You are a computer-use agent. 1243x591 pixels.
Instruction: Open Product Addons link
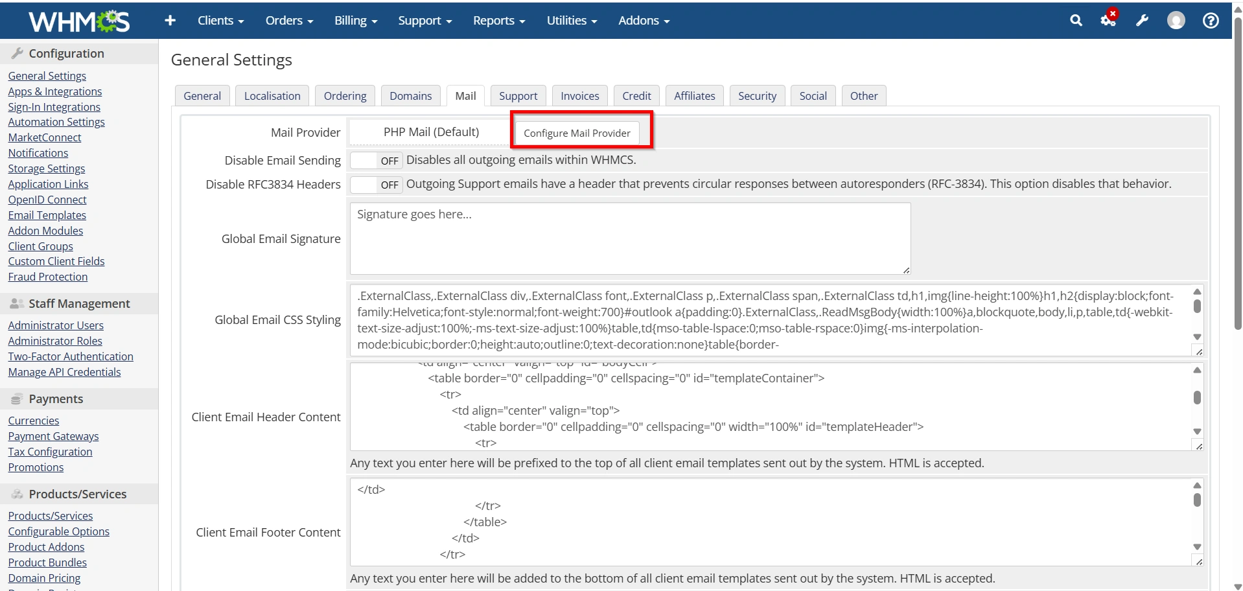[46, 547]
